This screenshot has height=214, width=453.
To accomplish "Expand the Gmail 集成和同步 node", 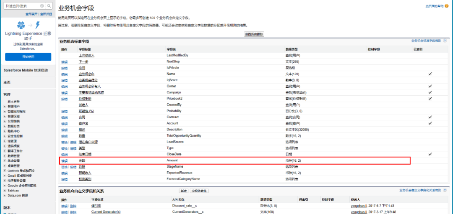I will 5,176.
